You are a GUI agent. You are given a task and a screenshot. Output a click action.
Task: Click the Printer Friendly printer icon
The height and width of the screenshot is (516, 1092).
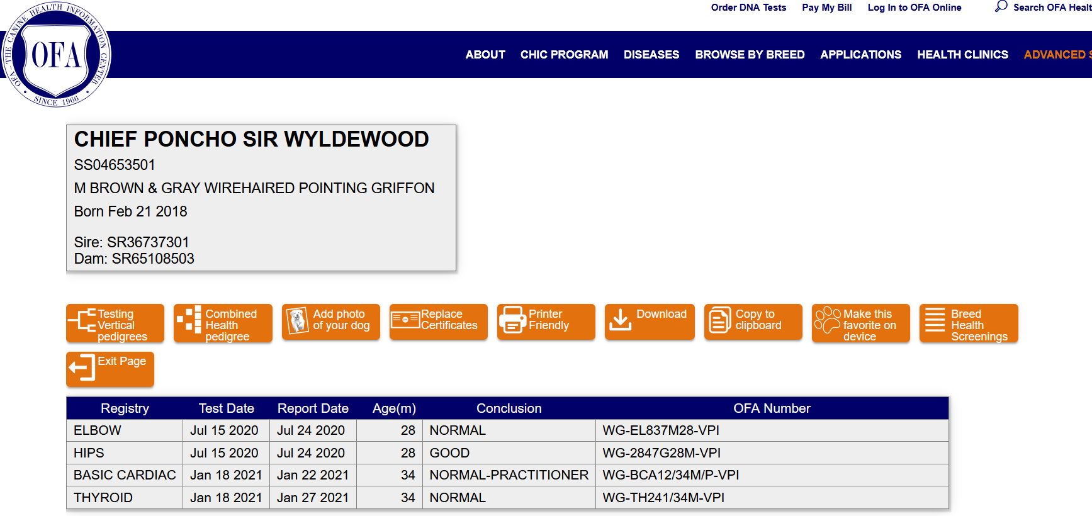[x=512, y=320]
